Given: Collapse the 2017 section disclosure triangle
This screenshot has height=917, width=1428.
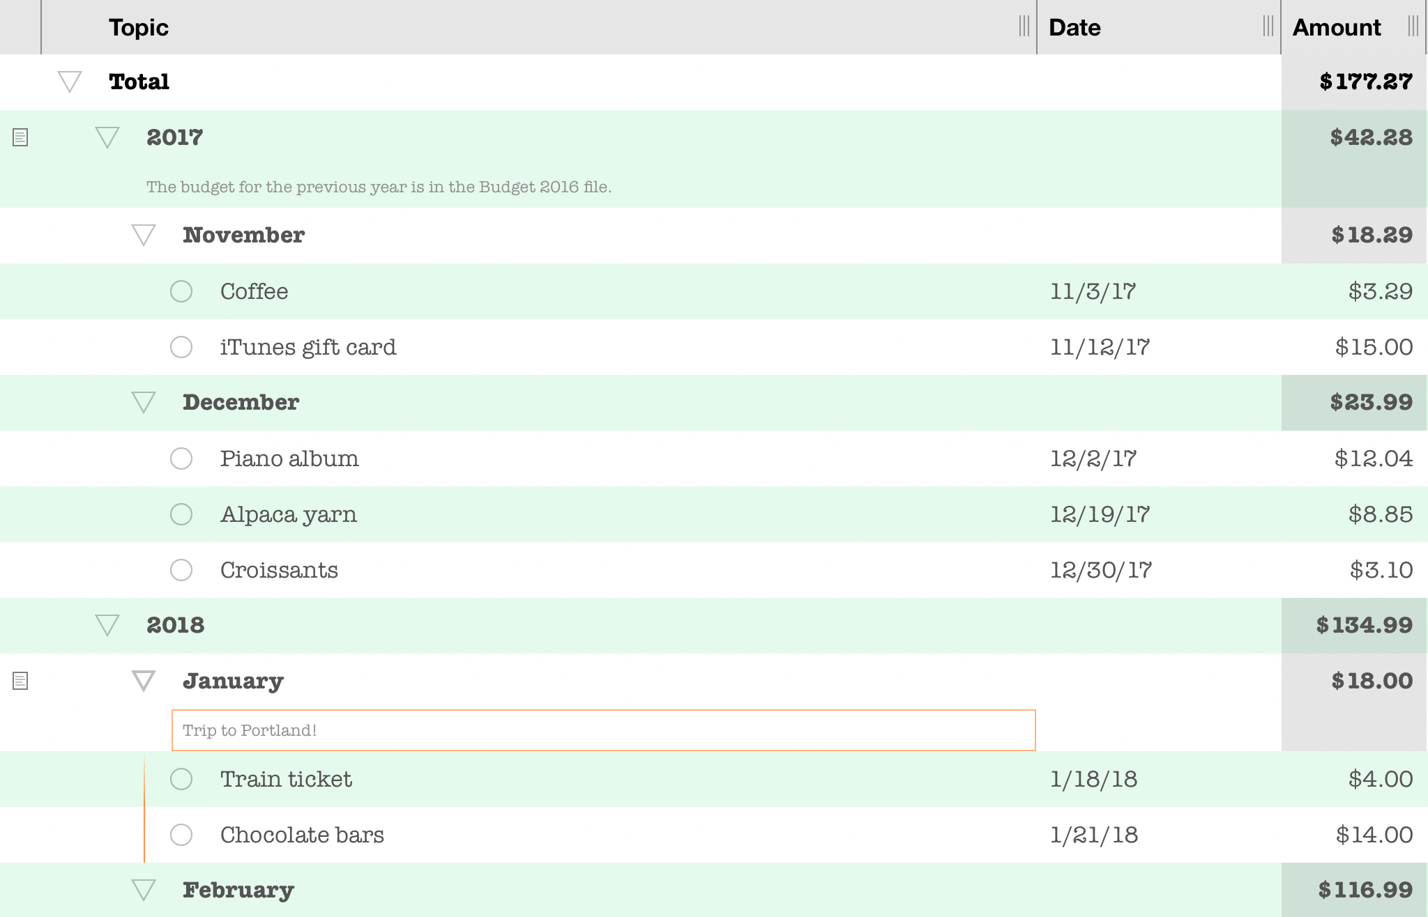Looking at the screenshot, I should point(106,136).
